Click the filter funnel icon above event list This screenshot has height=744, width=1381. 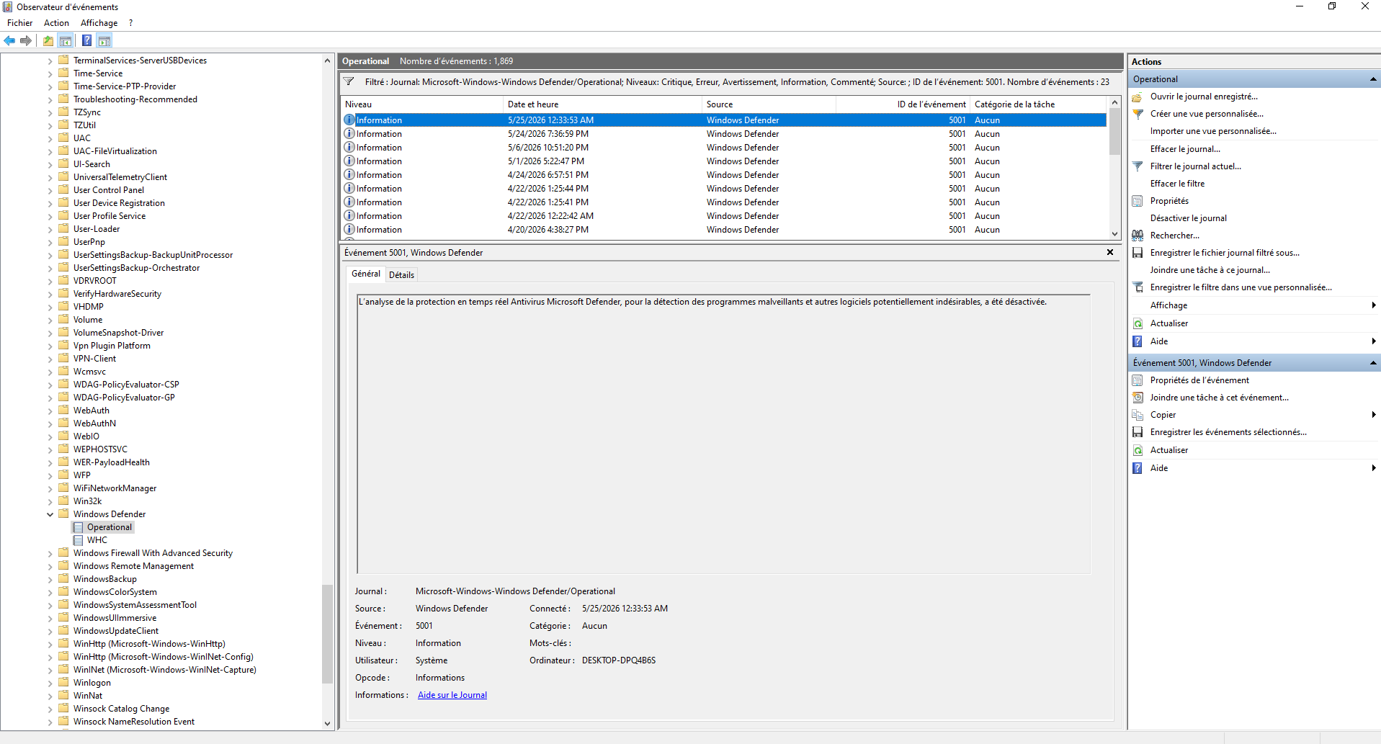[x=349, y=81]
